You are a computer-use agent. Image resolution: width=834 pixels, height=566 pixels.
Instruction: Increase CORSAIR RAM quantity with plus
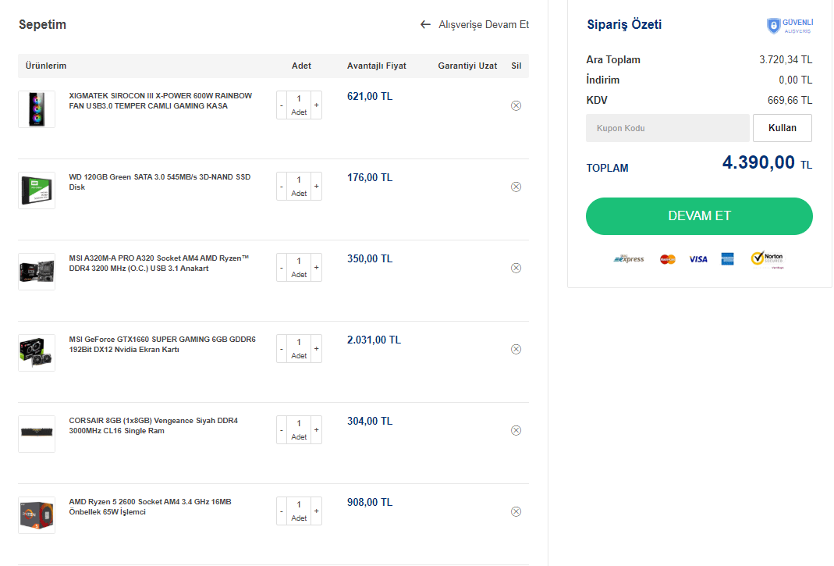316,429
